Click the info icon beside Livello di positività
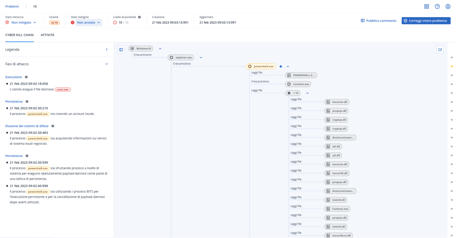Screen dimensions: 456x238 [x=140, y=17]
